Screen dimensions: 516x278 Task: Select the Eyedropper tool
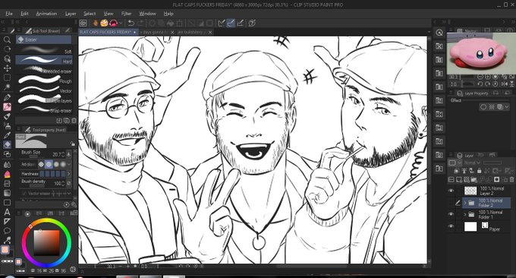[7, 135]
